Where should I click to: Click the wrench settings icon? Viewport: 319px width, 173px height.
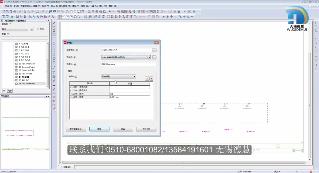(x=20, y=12)
